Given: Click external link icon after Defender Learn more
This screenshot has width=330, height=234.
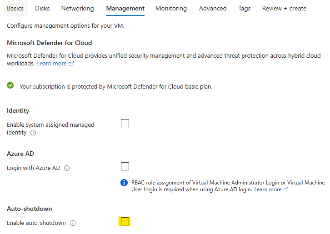Looking at the screenshot, I should (71, 63).
